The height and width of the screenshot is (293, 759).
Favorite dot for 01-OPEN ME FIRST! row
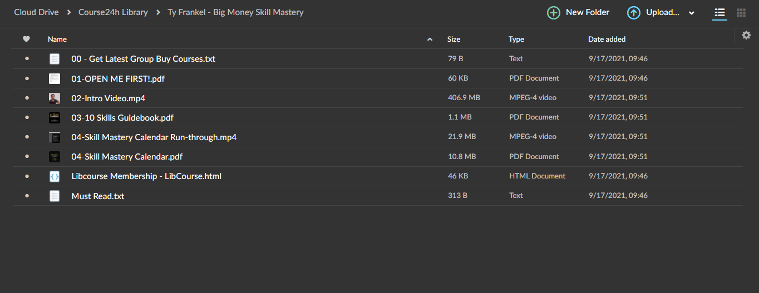(27, 78)
